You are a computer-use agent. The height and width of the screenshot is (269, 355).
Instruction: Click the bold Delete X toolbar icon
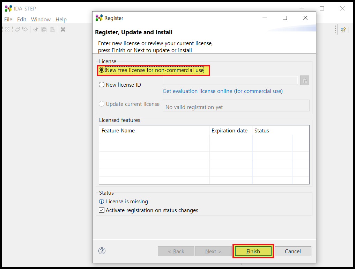click(x=63, y=29)
